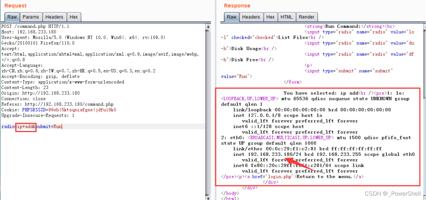Click the 'Content-Length: 23' header
This screenshot has height=200, width=426.
[25, 88]
